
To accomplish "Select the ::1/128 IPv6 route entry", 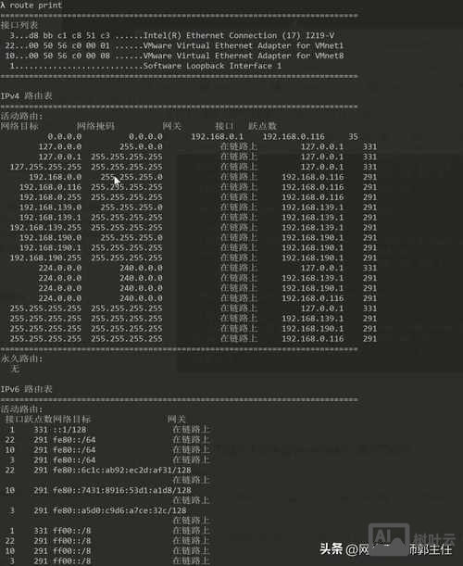I will [x=110, y=430].
